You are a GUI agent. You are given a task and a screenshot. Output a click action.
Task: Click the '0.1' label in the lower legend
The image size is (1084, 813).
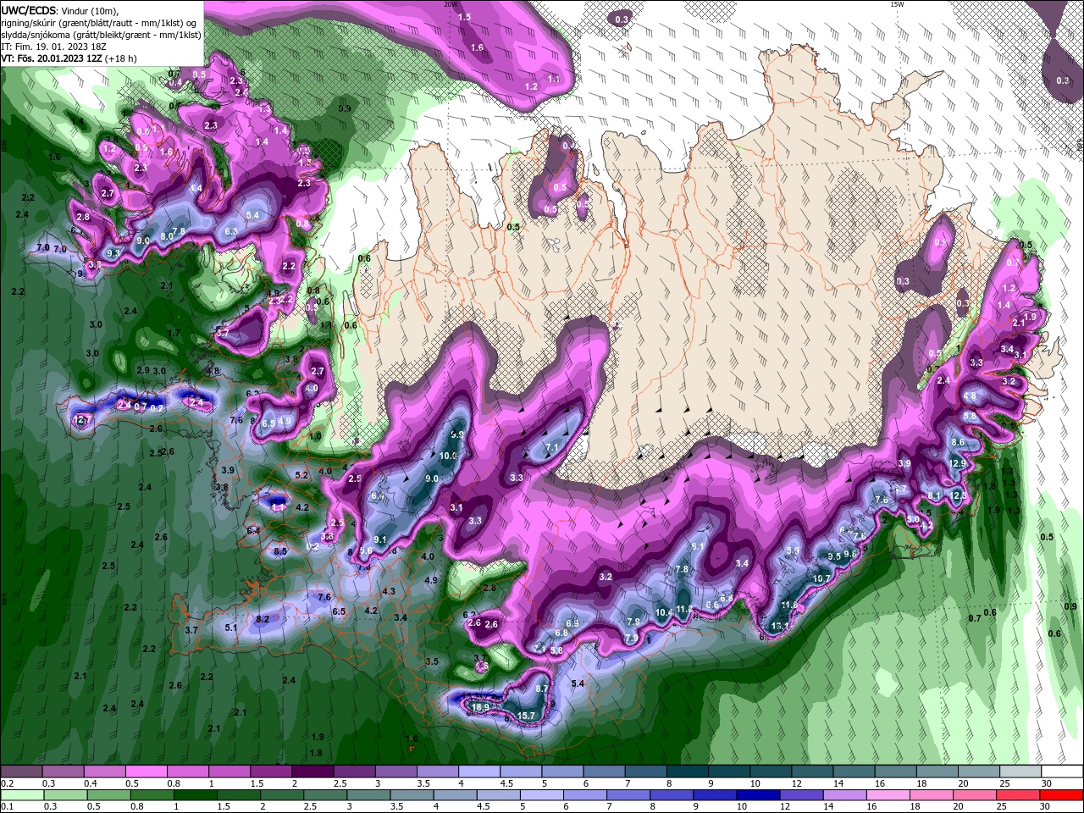[x=7, y=807]
